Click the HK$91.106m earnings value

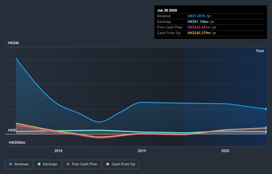(x=198, y=22)
